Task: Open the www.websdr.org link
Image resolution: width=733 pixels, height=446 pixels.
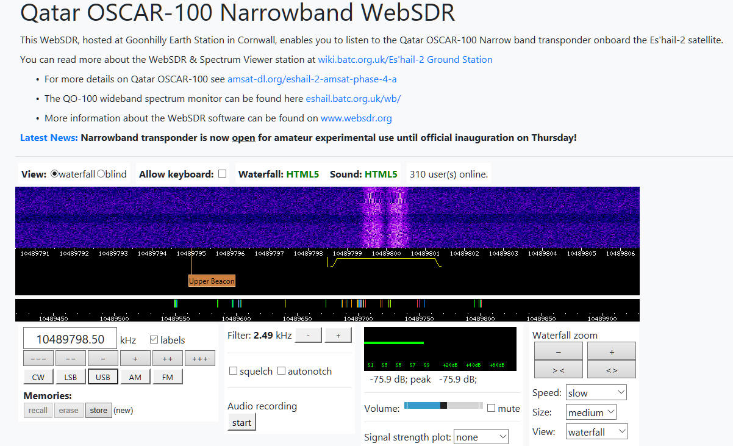Action: [356, 118]
